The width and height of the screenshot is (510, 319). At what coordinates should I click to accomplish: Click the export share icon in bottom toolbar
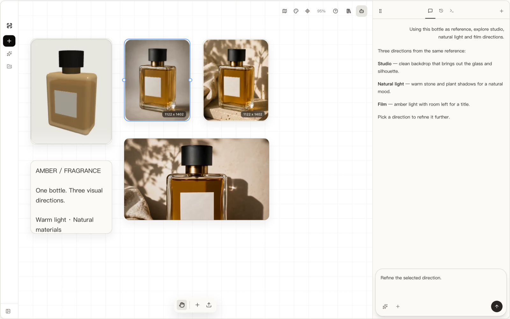pyautogui.click(x=209, y=305)
